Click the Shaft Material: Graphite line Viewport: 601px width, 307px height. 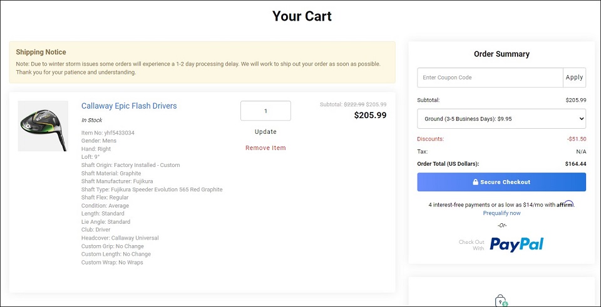pos(111,173)
